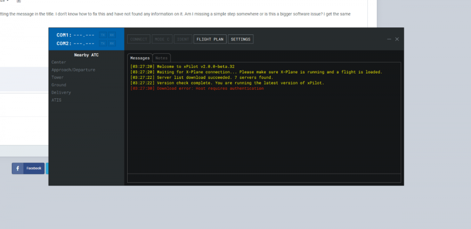Open the FLIGHT PLAN window
Viewport: 471px width, 229px height.
coord(210,39)
